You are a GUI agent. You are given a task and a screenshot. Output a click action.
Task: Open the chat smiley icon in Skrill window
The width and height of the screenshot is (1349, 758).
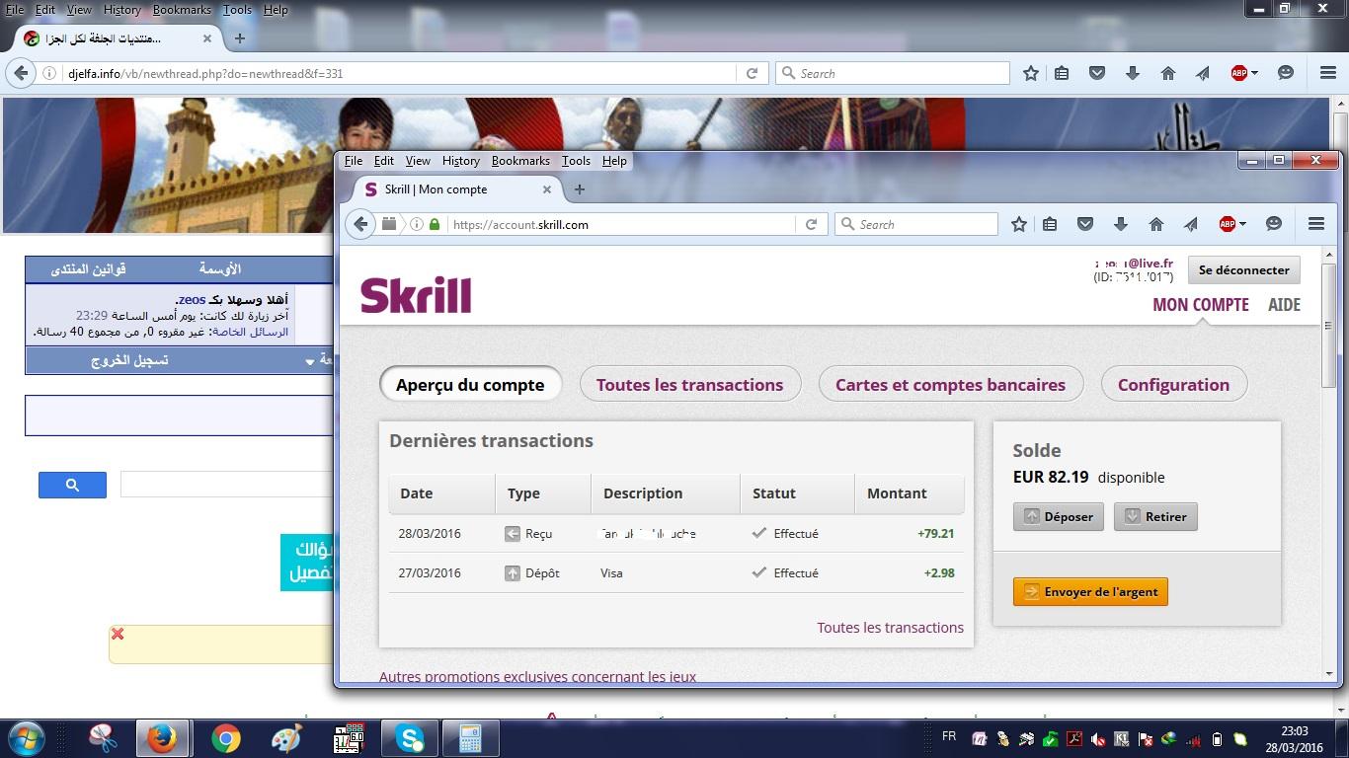[x=1274, y=224]
